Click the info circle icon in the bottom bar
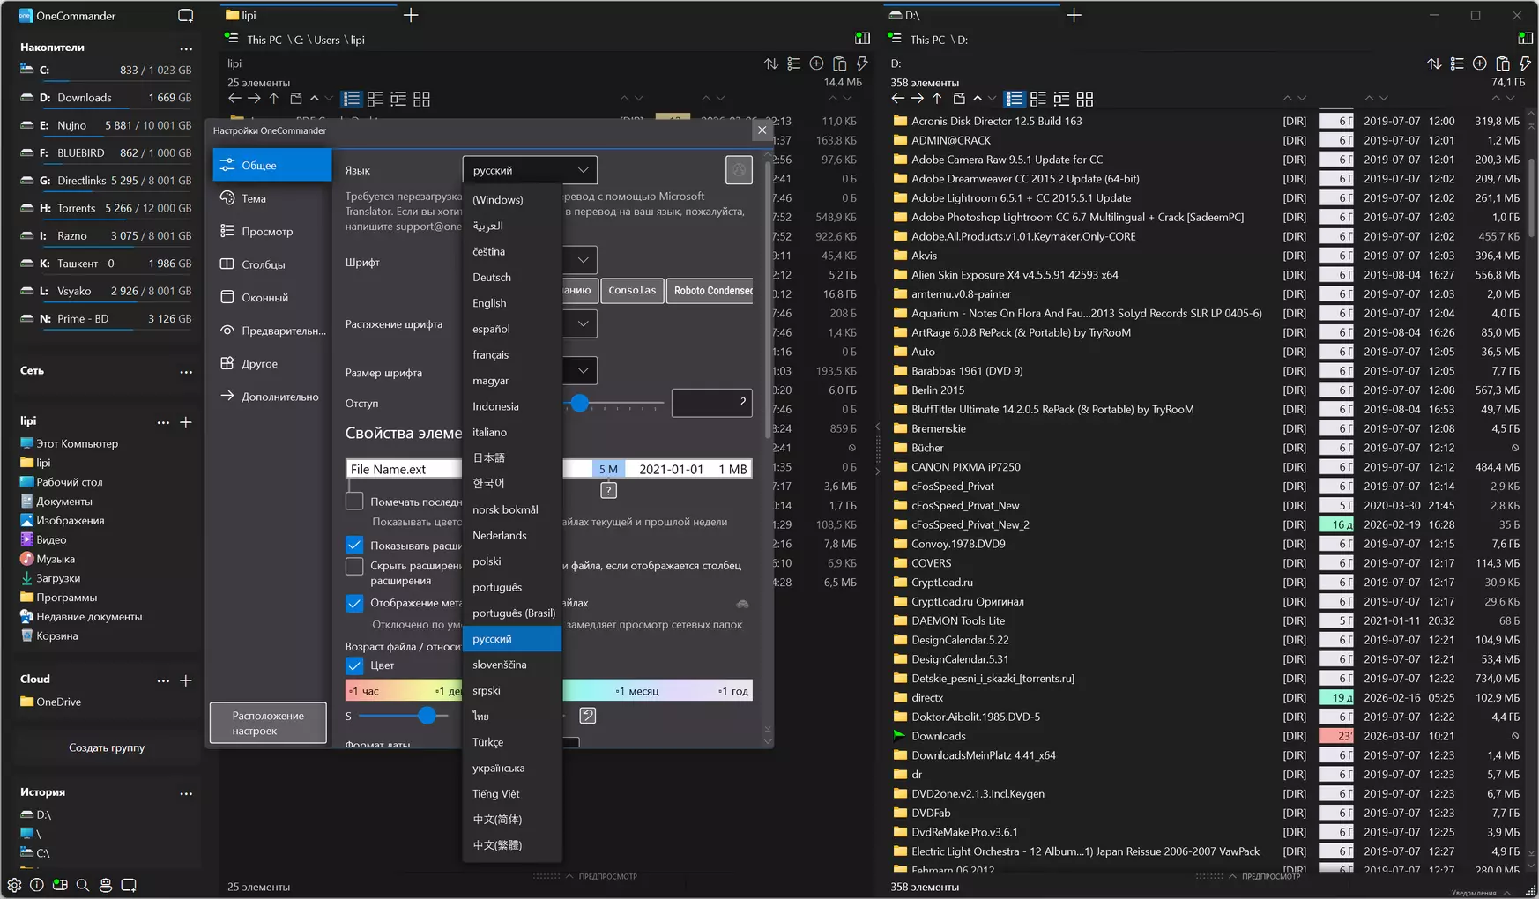The image size is (1539, 899). pyautogui.click(x=37, y=885)
